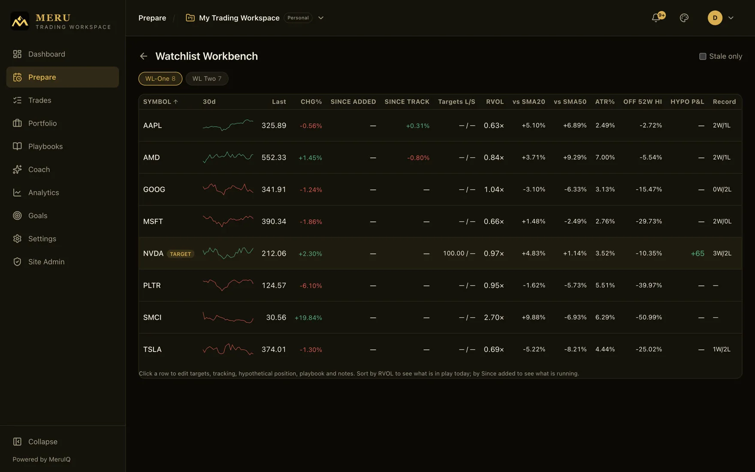Open the user account menu chevron
The image size is (755, 472).
[x=731, y=18]
